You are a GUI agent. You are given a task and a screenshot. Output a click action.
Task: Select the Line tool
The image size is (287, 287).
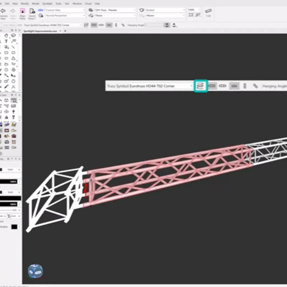pos(13,47)
